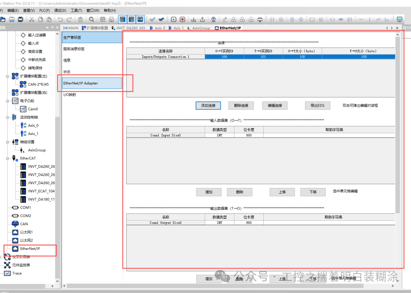This screenshot has height=293, width=411.
Task: Select 生产者标签 in the side list
Action: (x=92, y=37)
